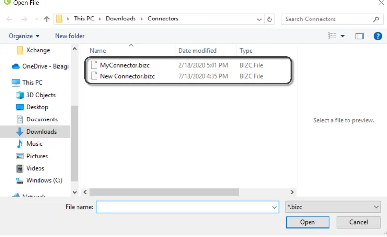Refresh the Connectors folder

click(270, 19)
